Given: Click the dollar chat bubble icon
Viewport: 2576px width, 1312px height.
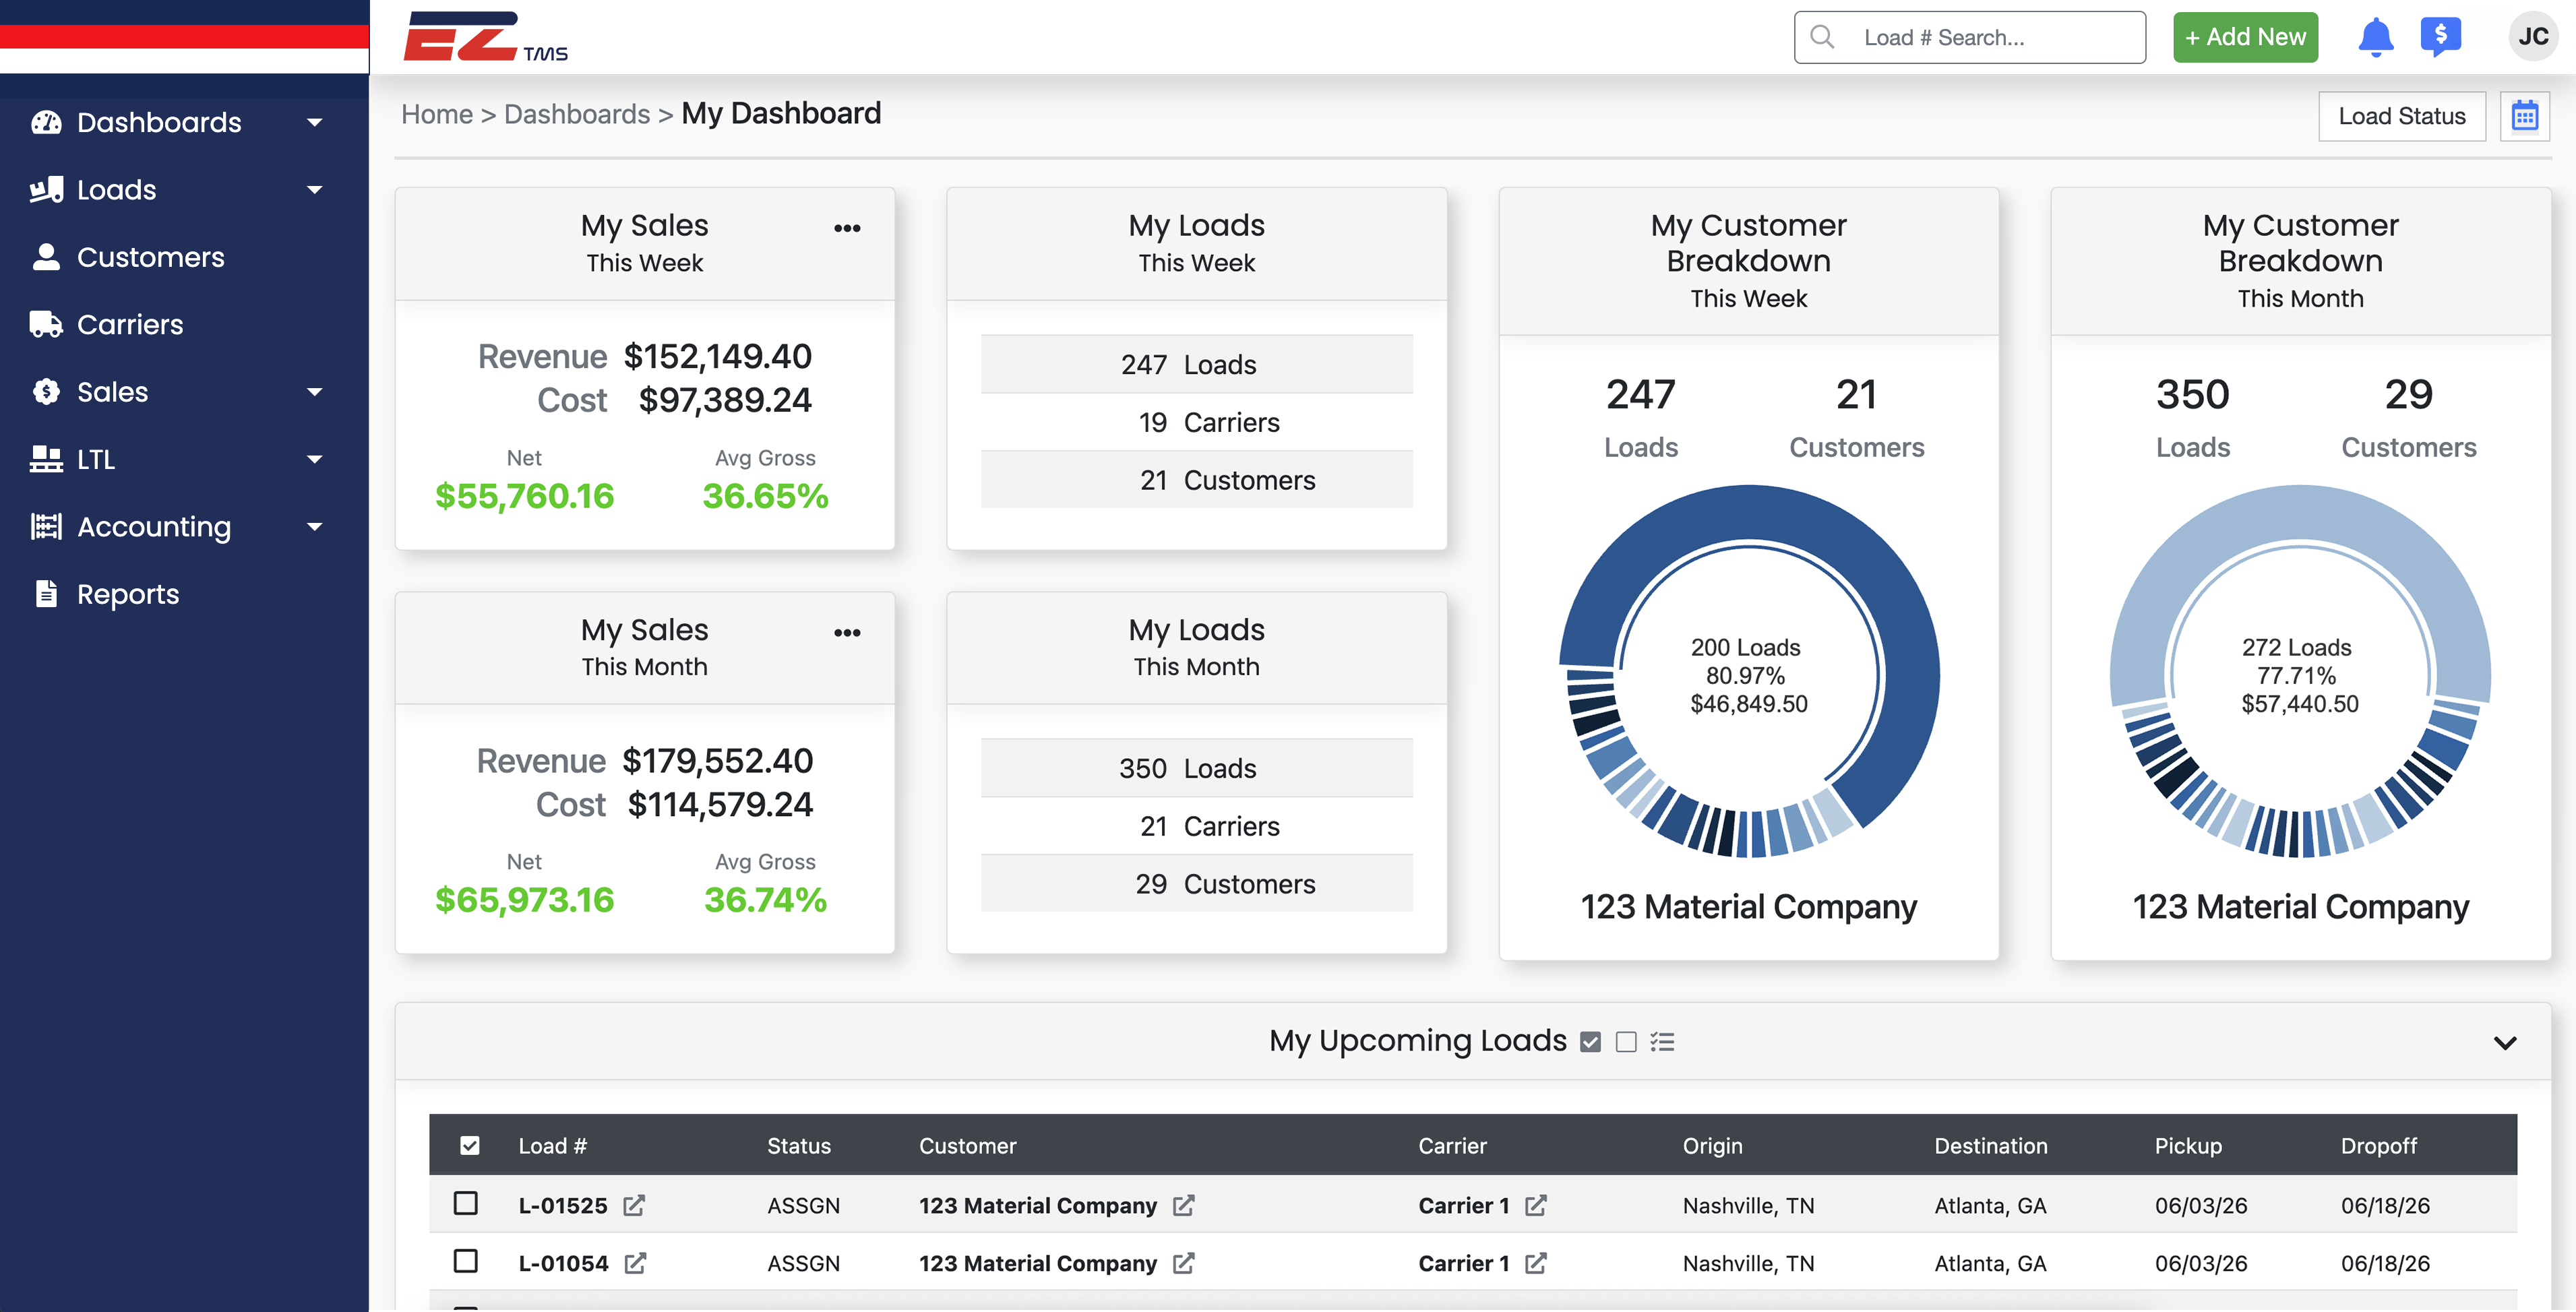Looking at the screenshot, I should point(2440,37).
